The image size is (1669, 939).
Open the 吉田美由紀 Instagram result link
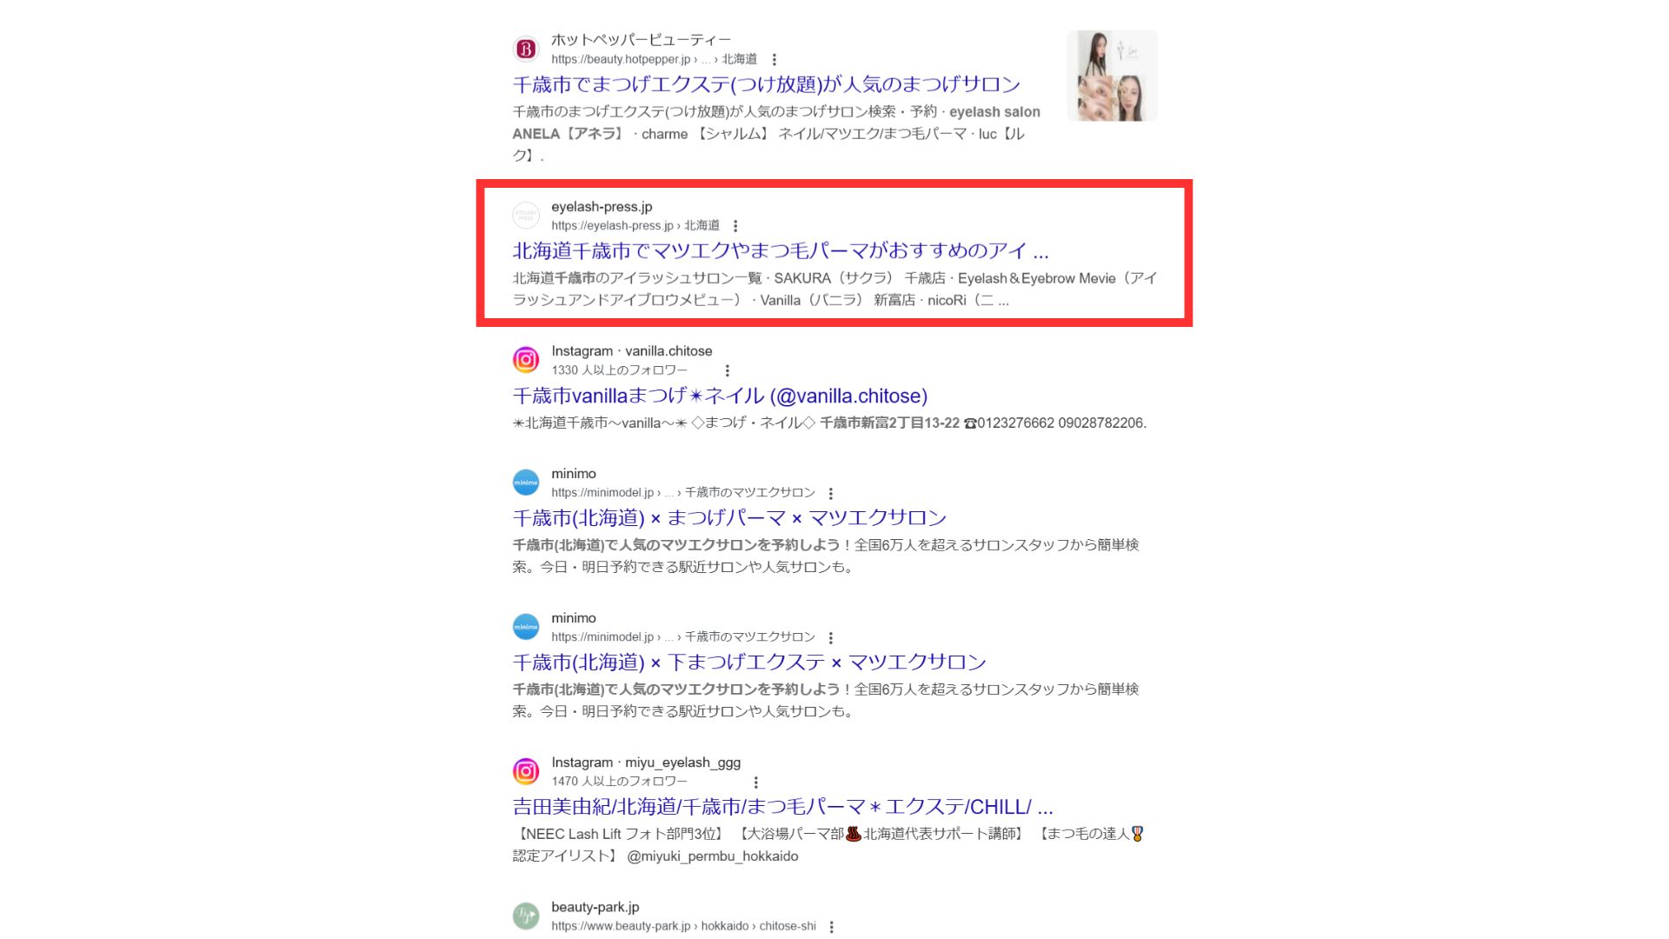pyautogui.click(x=782, y=806)
